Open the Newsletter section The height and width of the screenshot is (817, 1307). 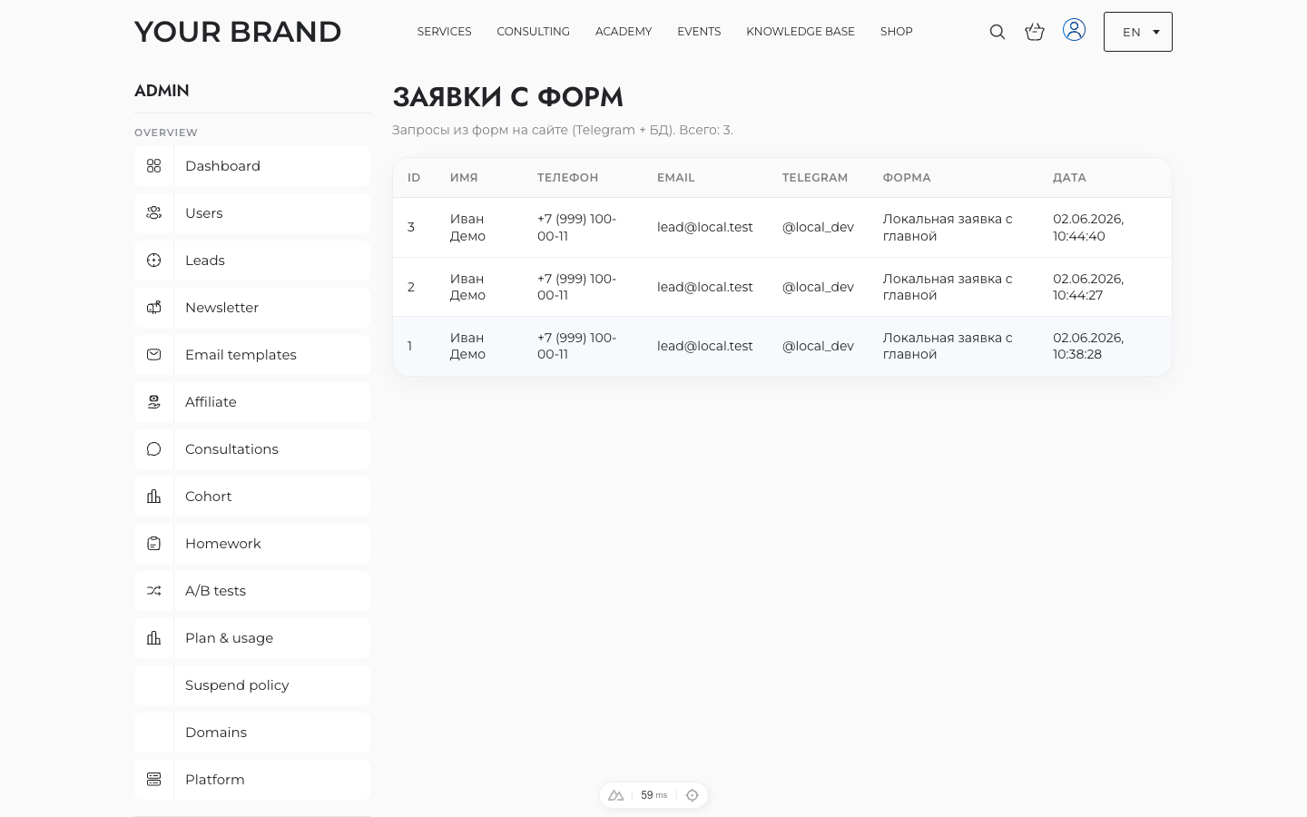pyautogui.click(x=252, y=308)
